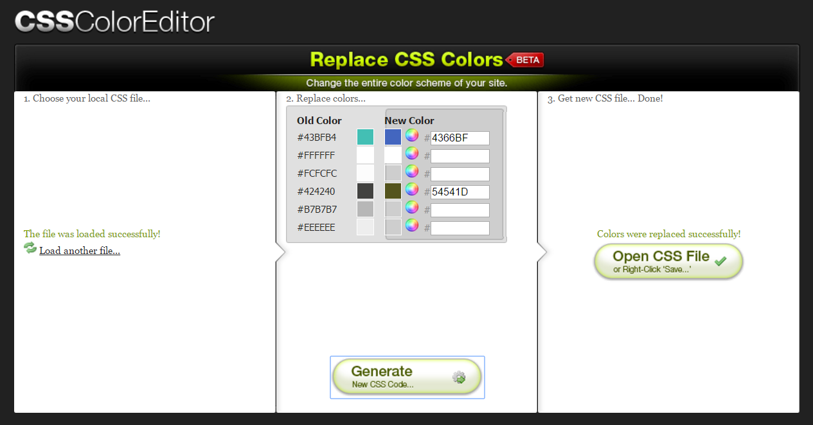Select the old color swatch for #424240
The height and width of the screenshot is (425, 813).
point(365,191)
